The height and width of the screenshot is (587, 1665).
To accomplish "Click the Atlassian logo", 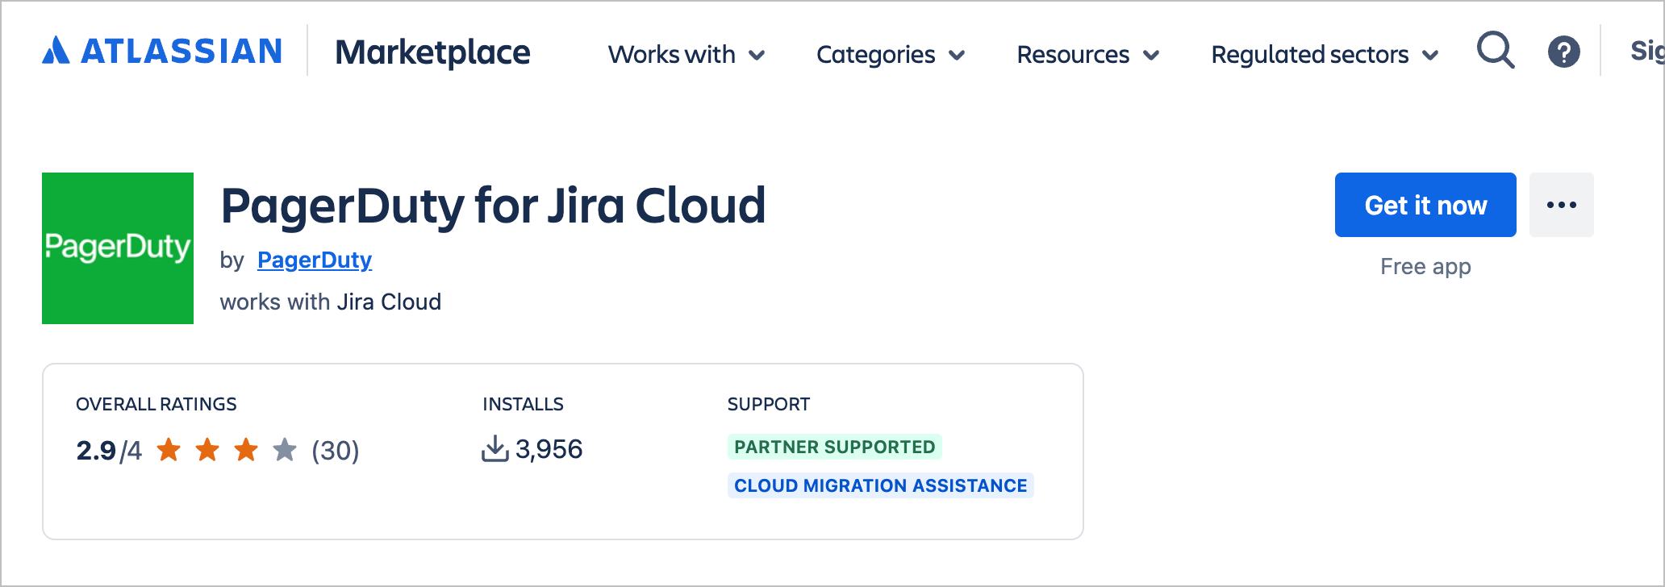I will (162, 51).
